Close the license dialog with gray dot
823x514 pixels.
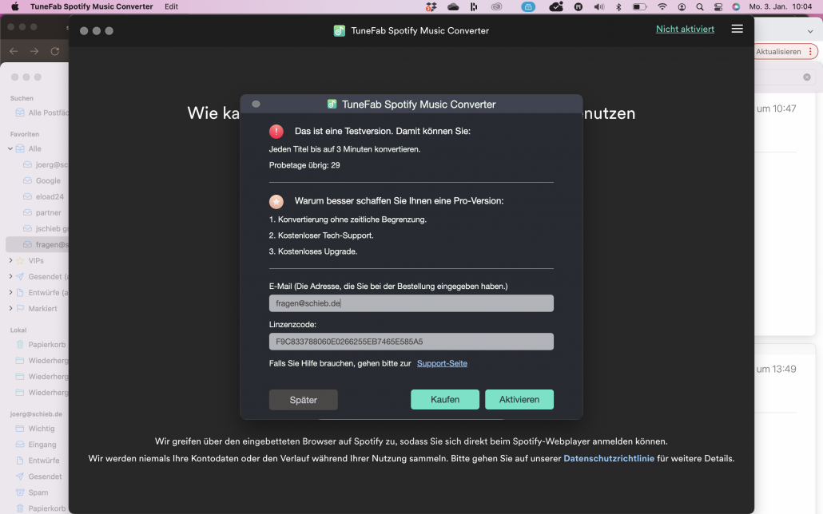click(x=256, y=104)
